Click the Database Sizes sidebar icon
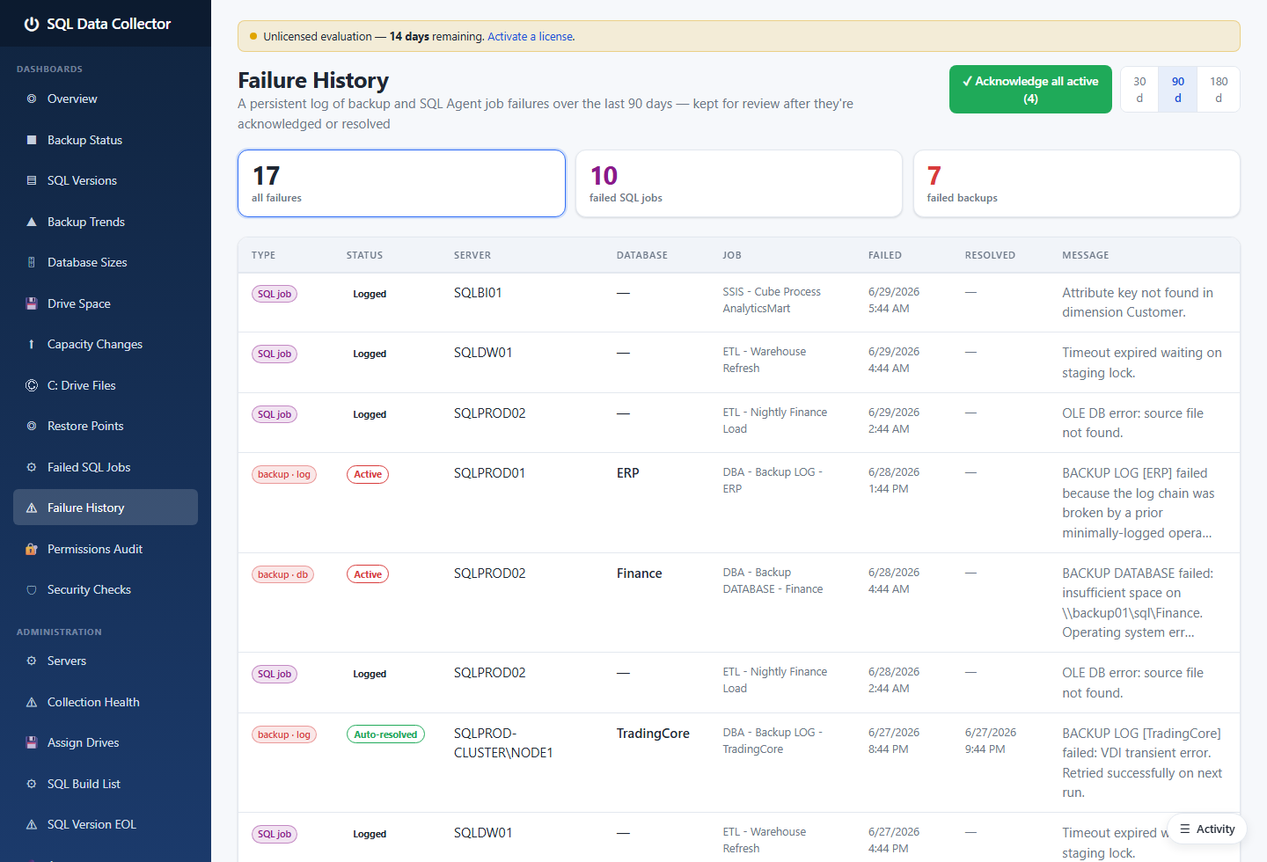 (x=32, y=262)
